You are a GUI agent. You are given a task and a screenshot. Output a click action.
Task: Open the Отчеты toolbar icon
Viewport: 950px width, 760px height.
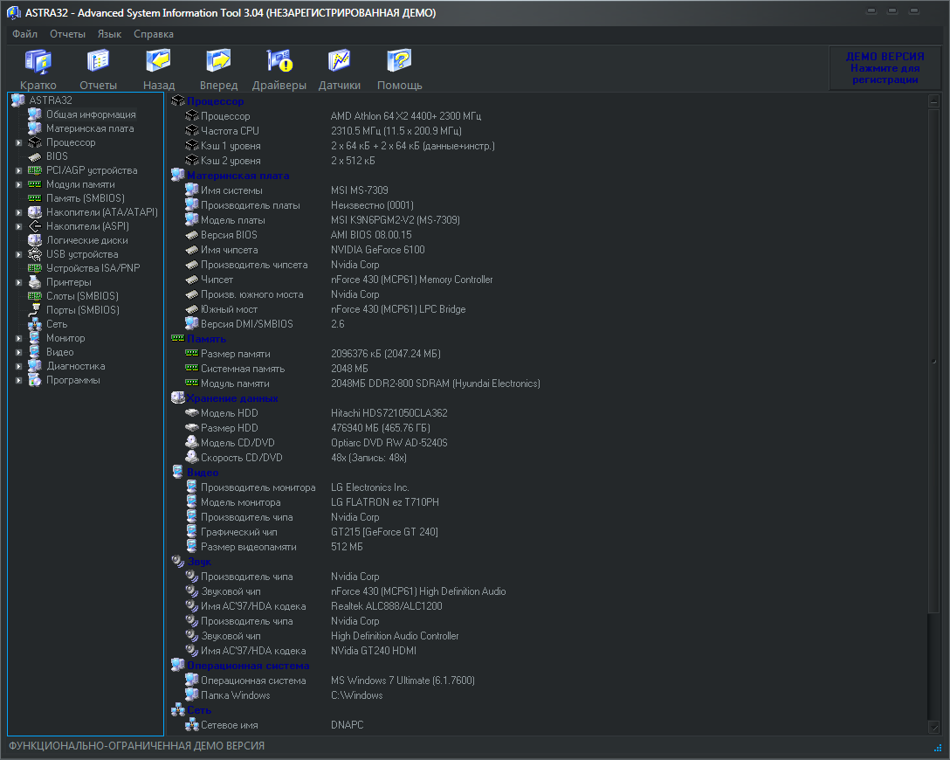coord(98,61)
